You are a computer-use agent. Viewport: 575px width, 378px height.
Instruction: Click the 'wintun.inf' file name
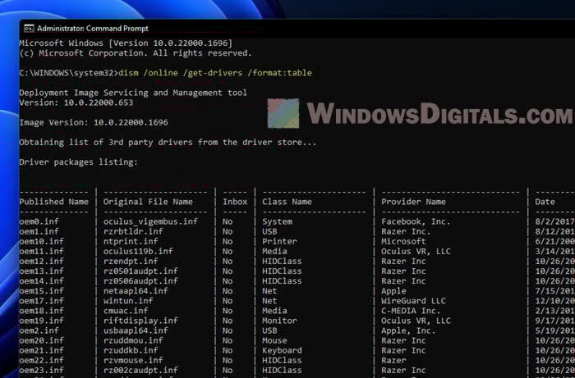pos(128,300)
